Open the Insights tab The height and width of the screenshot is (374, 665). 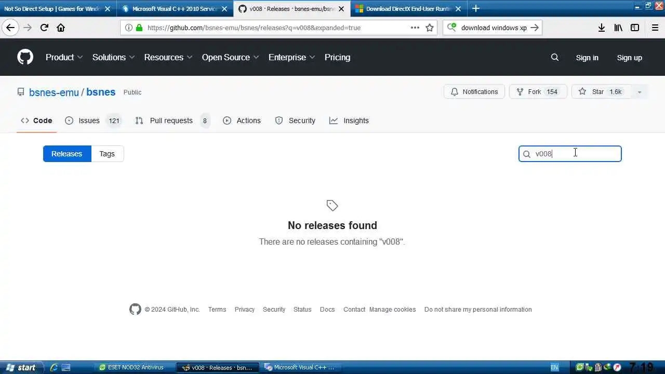pyautogui.click(x=349, y=121)
